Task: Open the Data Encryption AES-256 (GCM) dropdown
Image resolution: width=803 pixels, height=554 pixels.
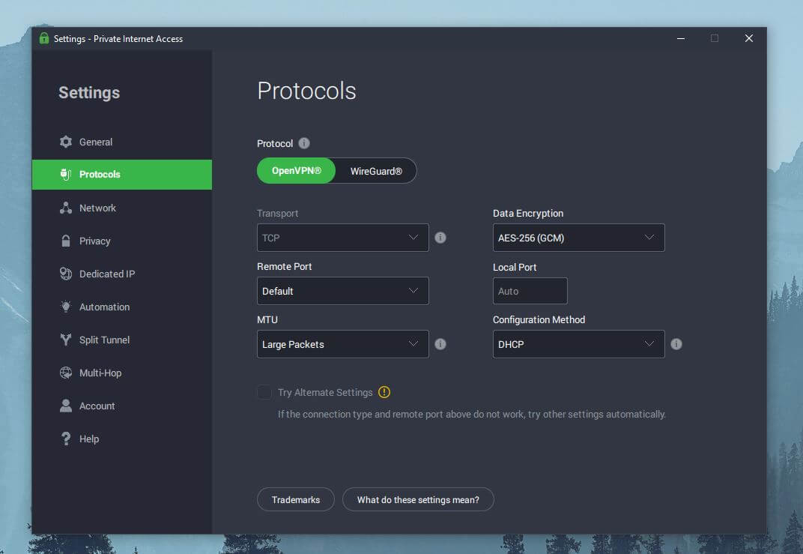Action: (x=579, y=238)
